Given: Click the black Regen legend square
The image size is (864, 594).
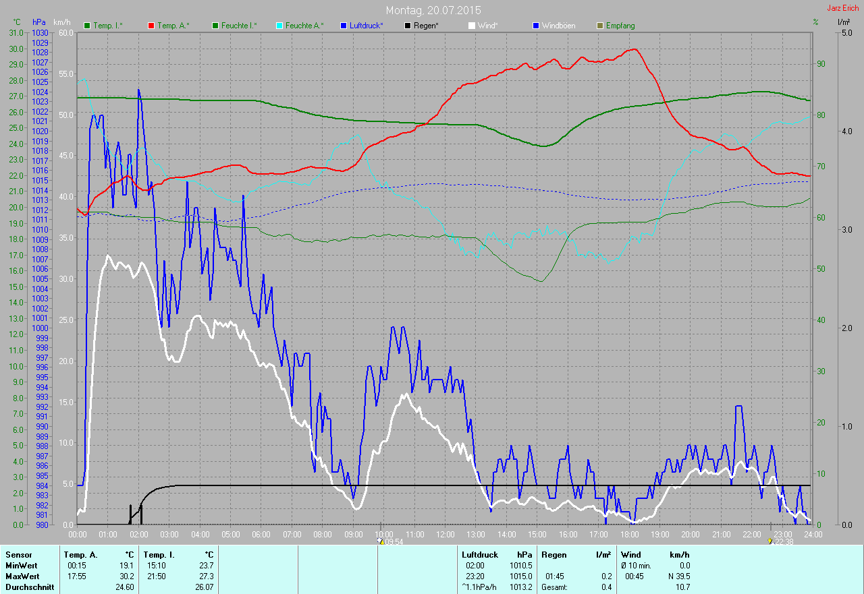Looking at the screenshot, I should [x=407, y=26].
